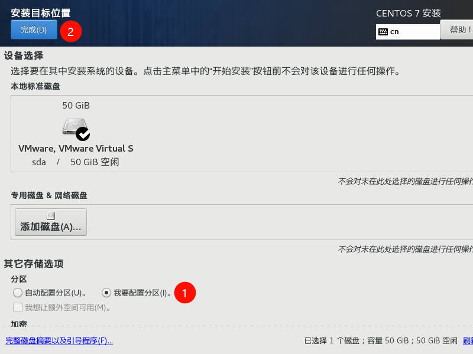Open the keyboard layout selector showing cn
The height and width of the screenshot is (354, 473).
pyautogui.click(x=407, y=30)
